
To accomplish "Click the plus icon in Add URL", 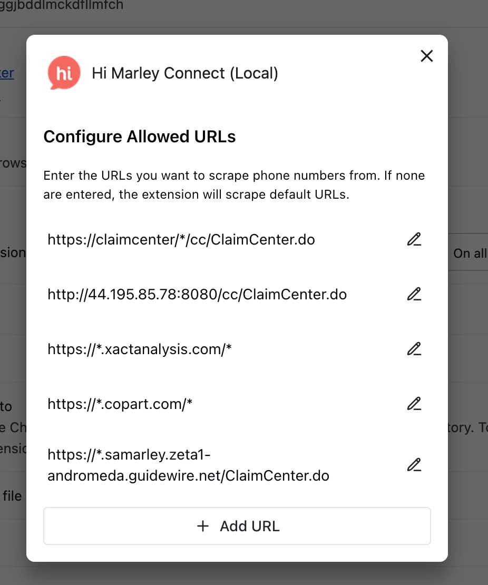I will pyautogui.click(x=203, y=526).
